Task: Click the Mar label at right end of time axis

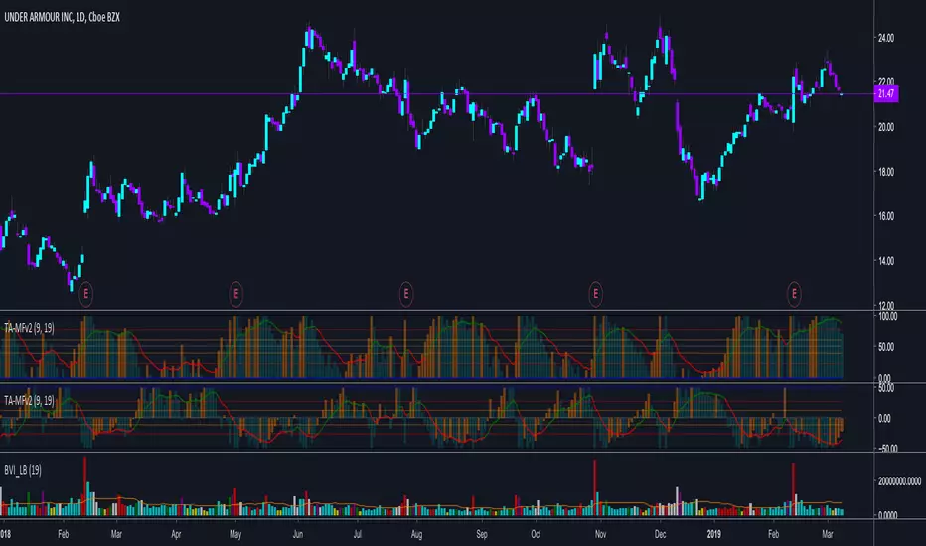Action: point(828,534)
